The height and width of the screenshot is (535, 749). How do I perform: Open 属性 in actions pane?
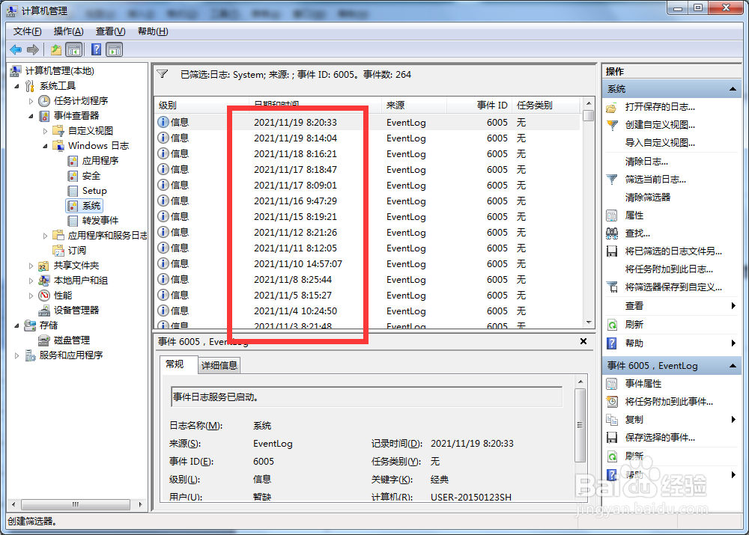click(634, 215)
